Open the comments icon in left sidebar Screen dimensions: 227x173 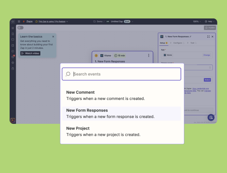pyautogui.click(x=13, y=40)
